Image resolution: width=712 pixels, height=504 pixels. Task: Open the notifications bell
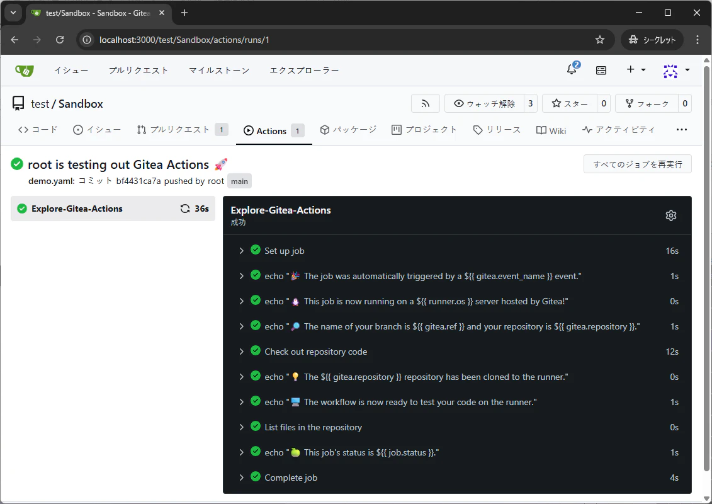click(x=572, y=69)
